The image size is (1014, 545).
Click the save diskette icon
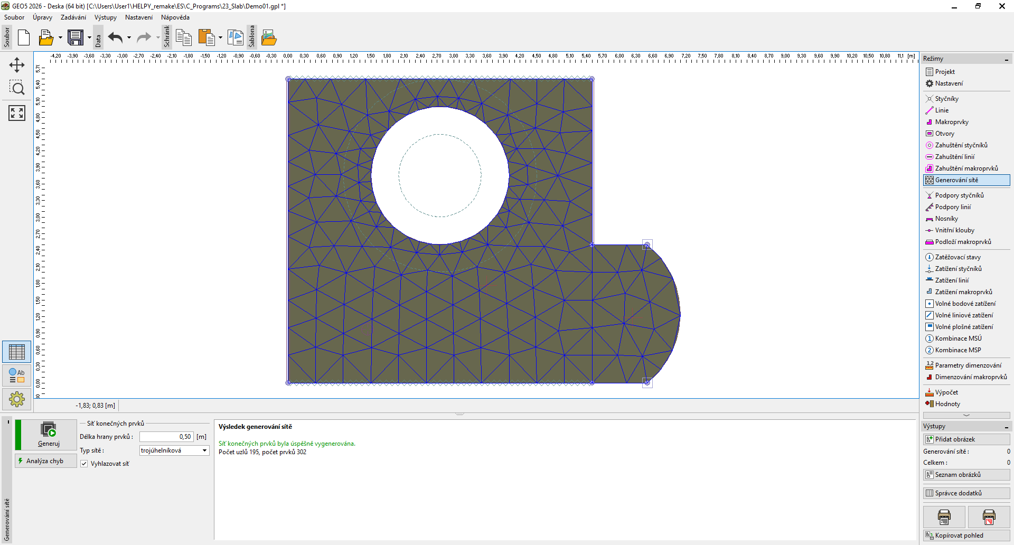coord(76,37)
